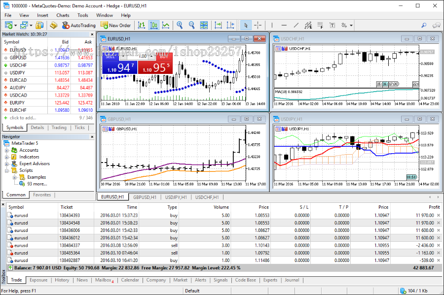The image size is (444, 295).
Task: Click the zoom in magnifier icon
Action: tap(180, 26)
